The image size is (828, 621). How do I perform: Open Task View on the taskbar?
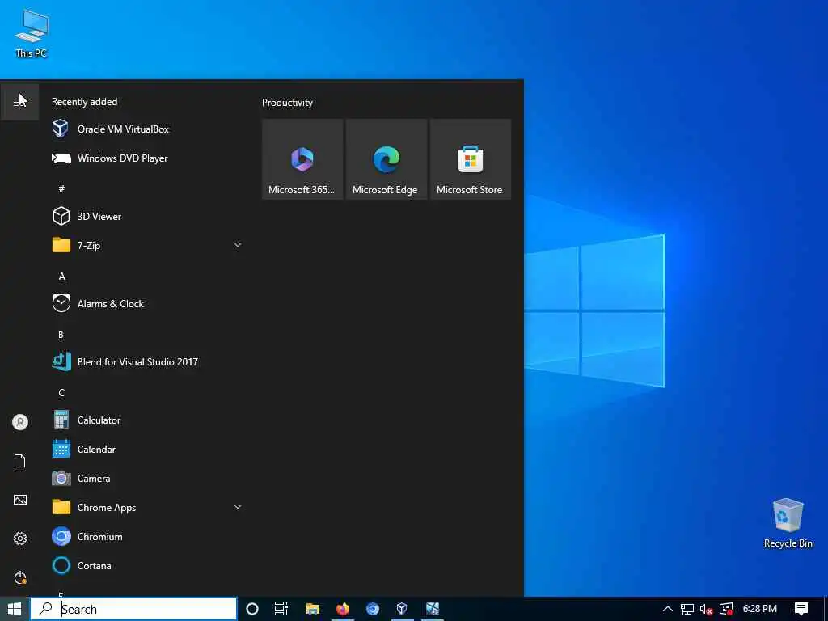(x=281, y=609)
